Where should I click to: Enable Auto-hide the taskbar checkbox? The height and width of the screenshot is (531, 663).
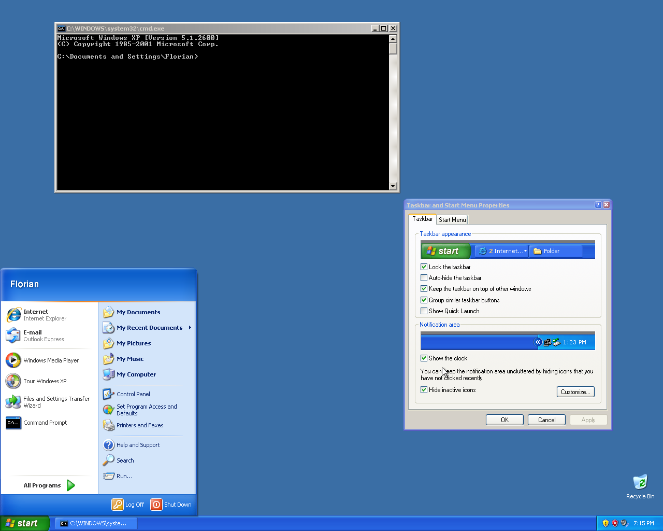pyautogui.click(x=424, y=278)
